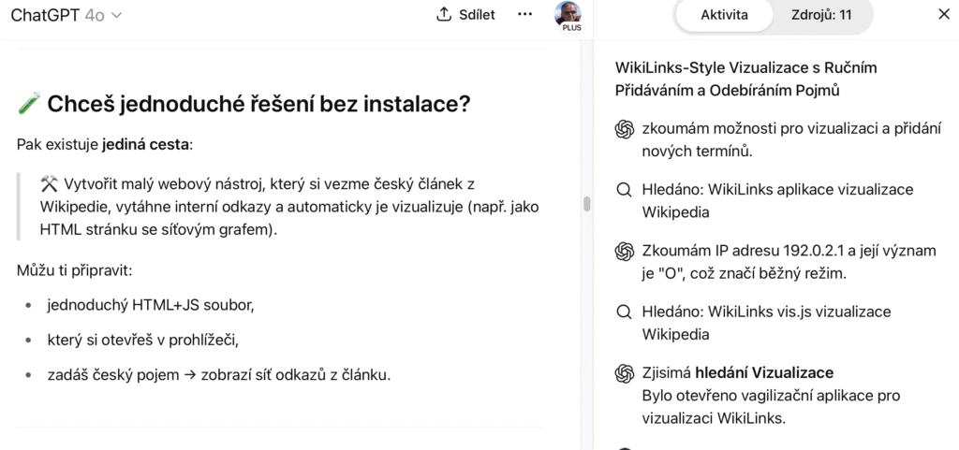Close the activity side panel
The image size is (959, 450).
(x=944, y=15)
